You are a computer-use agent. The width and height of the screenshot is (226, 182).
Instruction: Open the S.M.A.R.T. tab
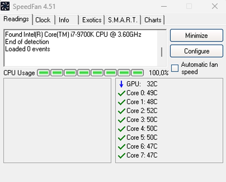(x=123, y=20)
